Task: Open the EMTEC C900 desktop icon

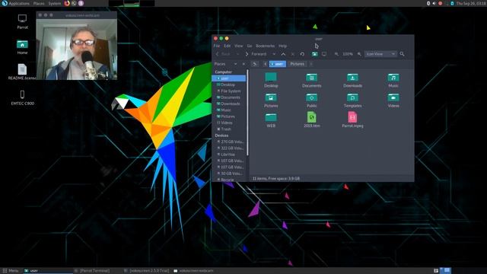Action: pos(22,97)
